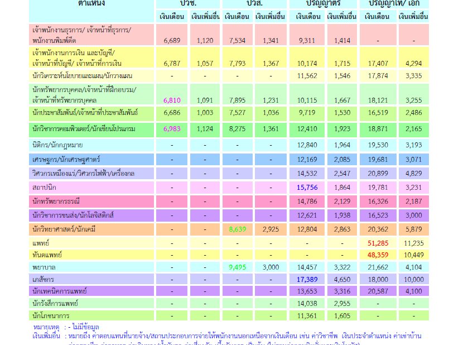Select the blue 17,389 เภสัชกร salary value
The height and width of the screenshot is (345, 473).
click(307, 278)
